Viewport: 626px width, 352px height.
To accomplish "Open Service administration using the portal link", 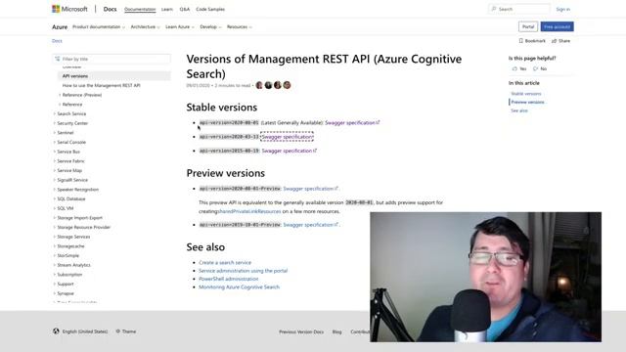I will click(x=244, y=271).
